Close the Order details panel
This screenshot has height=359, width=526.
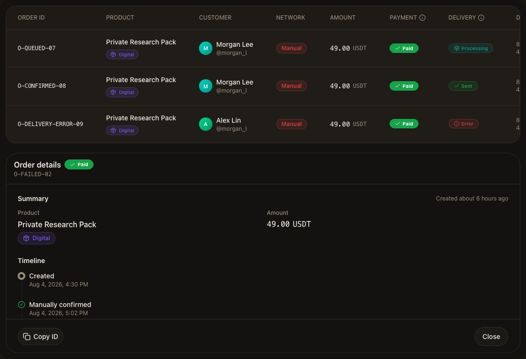coord(491,337)
